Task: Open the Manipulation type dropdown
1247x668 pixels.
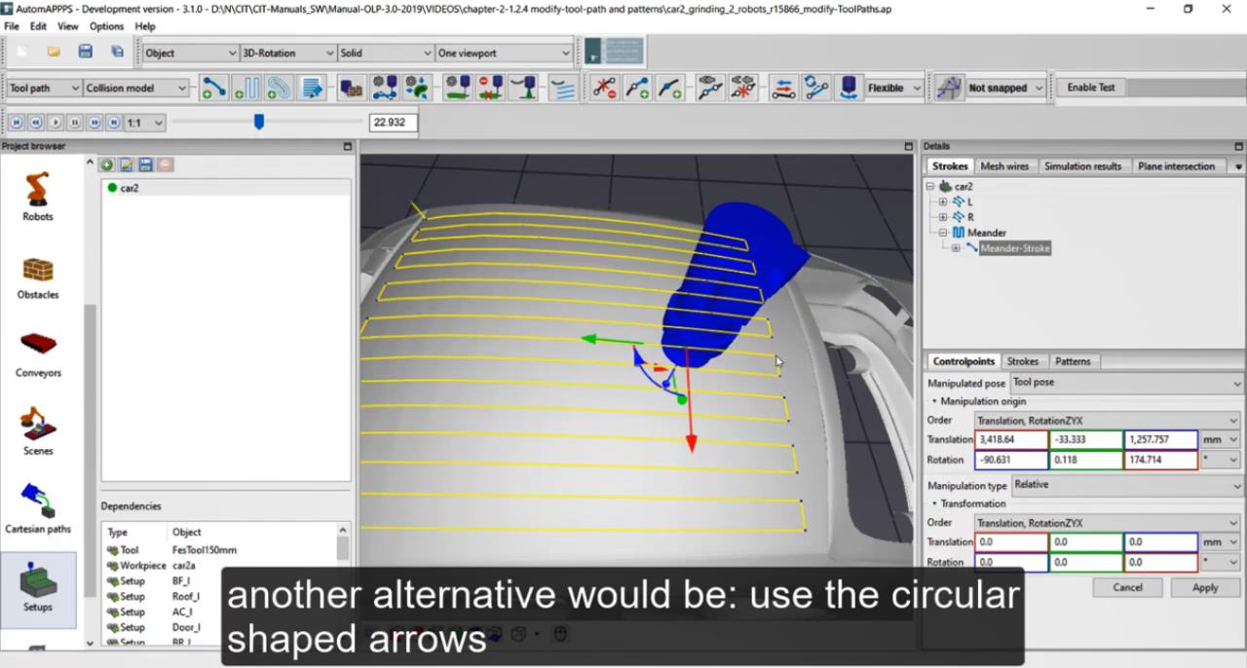Action: 1126,485
